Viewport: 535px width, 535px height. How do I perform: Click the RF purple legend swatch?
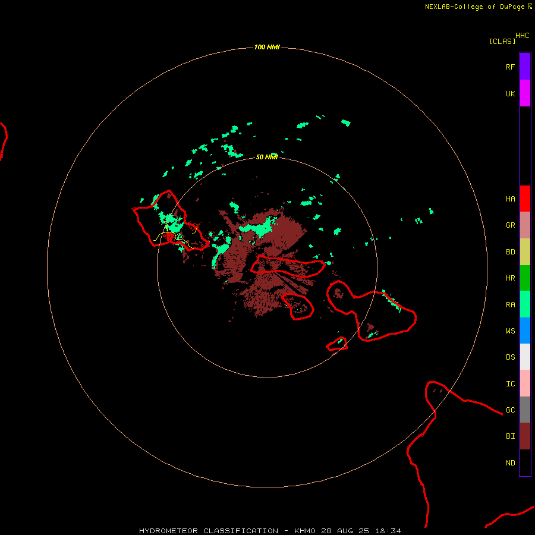(x=525, y=67)
